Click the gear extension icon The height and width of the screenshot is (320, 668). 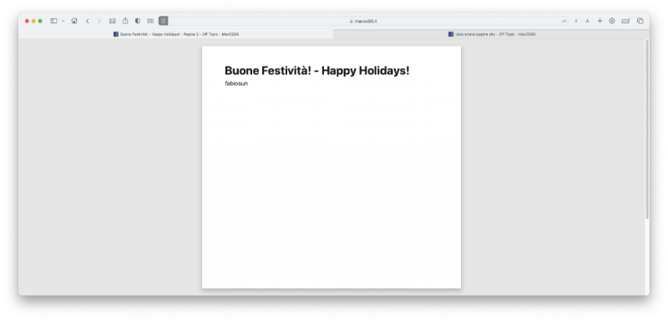(612, 21)
